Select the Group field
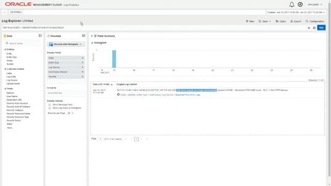Viewport: 331px width, 186px height. (x=9, y=60)
